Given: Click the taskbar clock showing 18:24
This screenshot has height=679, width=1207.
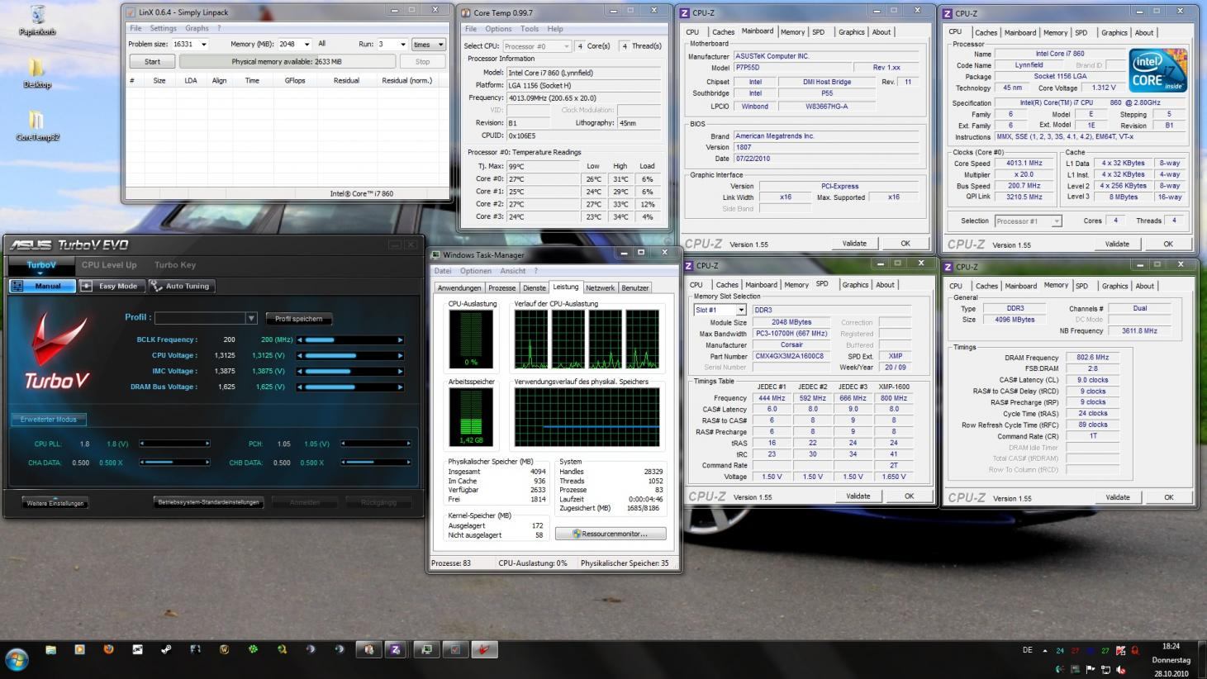Looking at the screenshot, I should pos(1171,647).
